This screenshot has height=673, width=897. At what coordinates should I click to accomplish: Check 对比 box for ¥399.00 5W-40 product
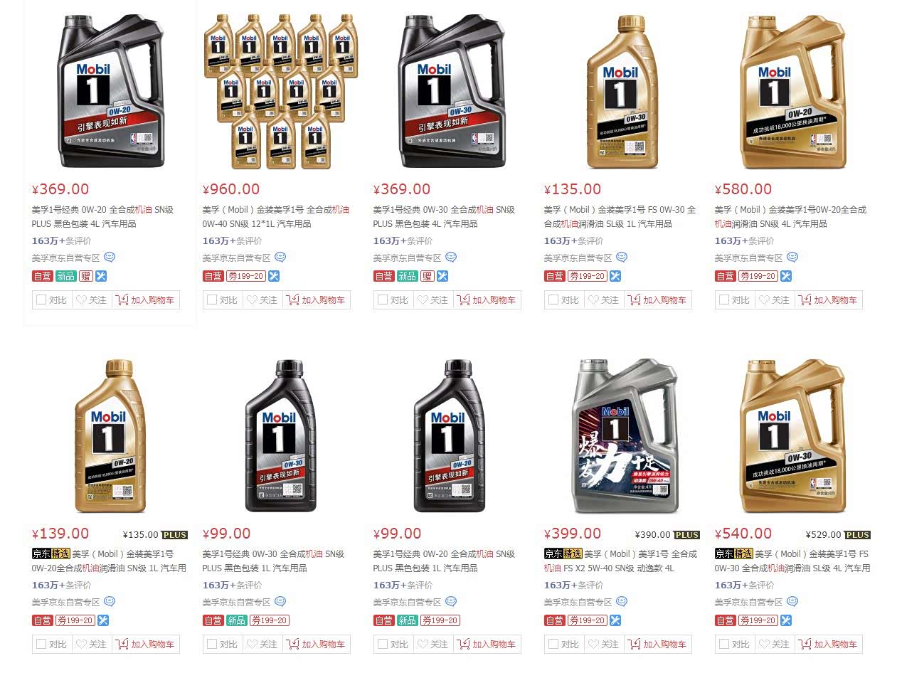[553, 645]
